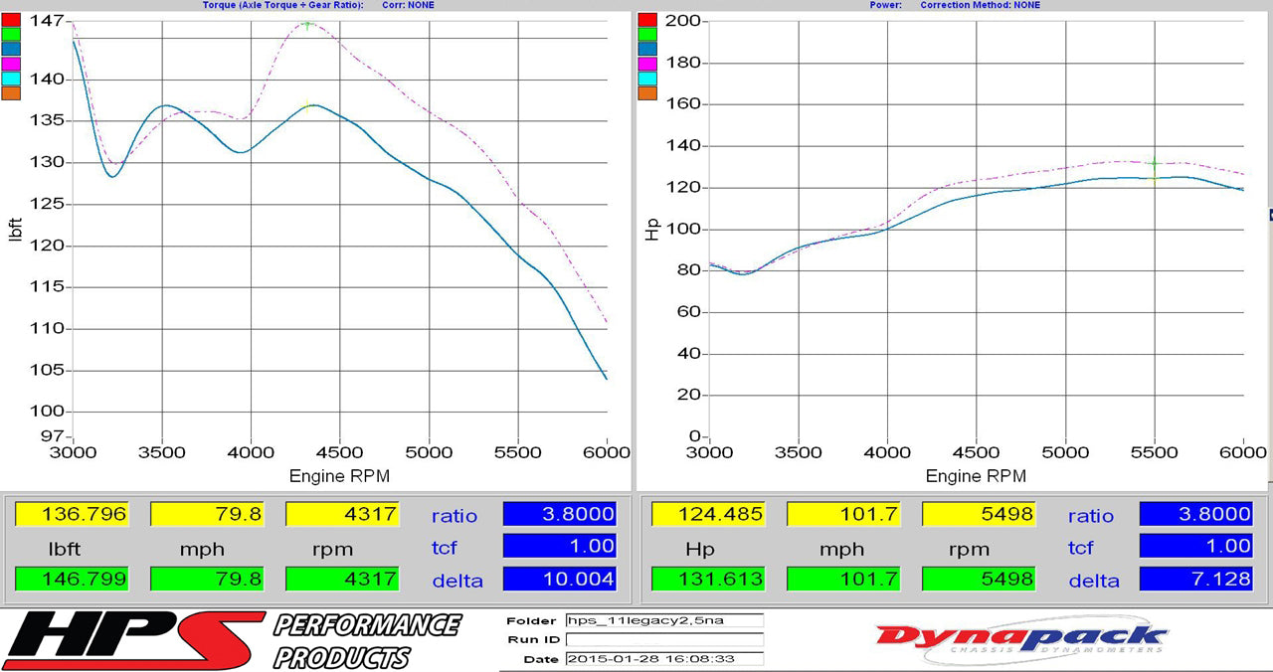Image resolution: width=1273 pixels, height=672 pixels.
Task: Click the green 146.799 lbft value
Action: click(x=72, y=579)
